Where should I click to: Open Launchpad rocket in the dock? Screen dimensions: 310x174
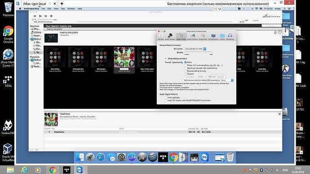[x=90, y=157]
